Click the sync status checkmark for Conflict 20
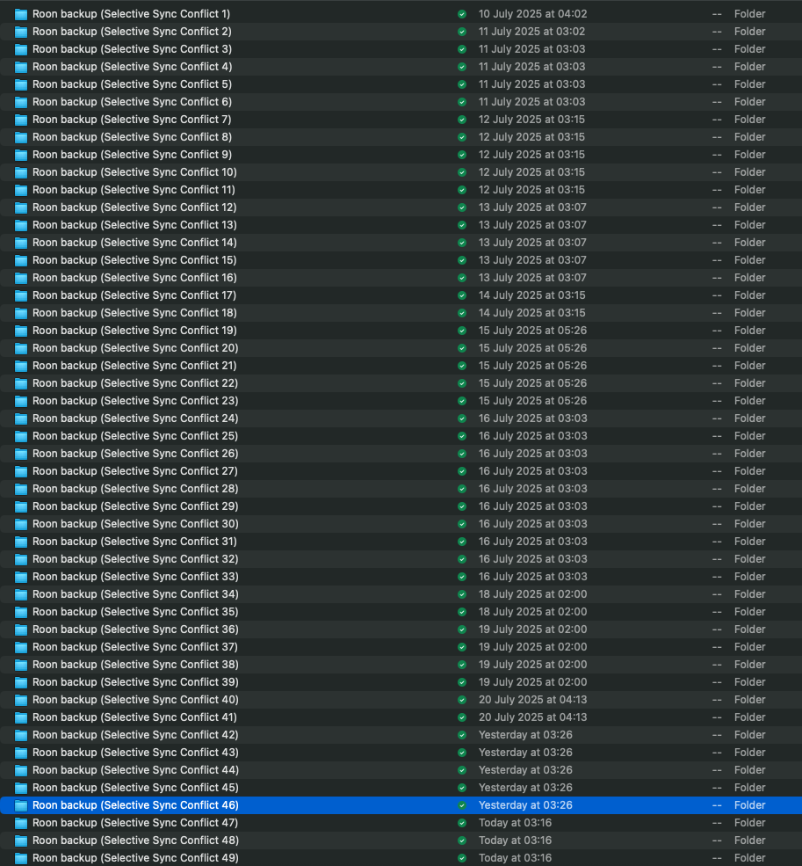Screen dimensions: 802x866 click(462, 348)
